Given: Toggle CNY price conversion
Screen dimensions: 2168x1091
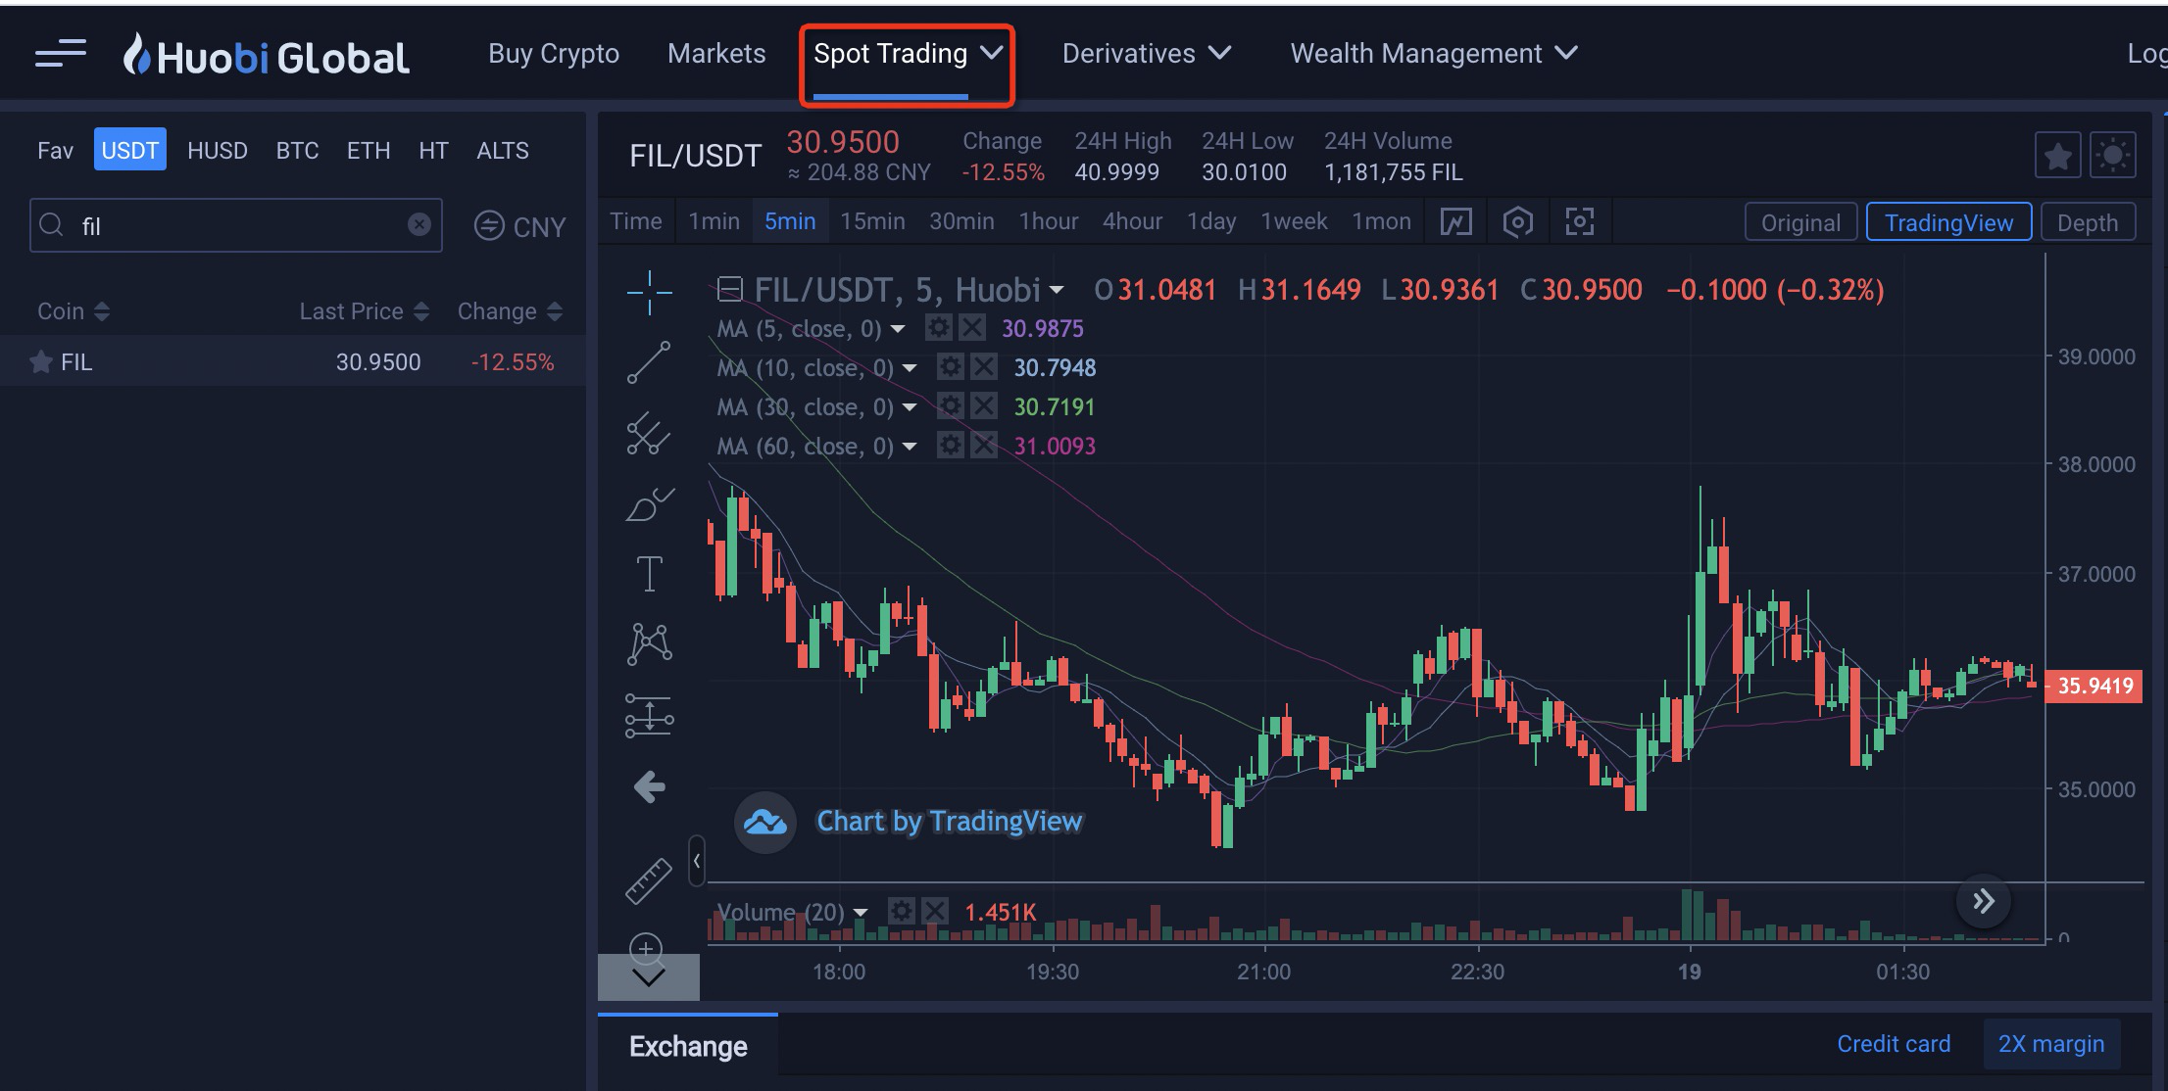Looking at the screenshot, I should click(520, 226).
